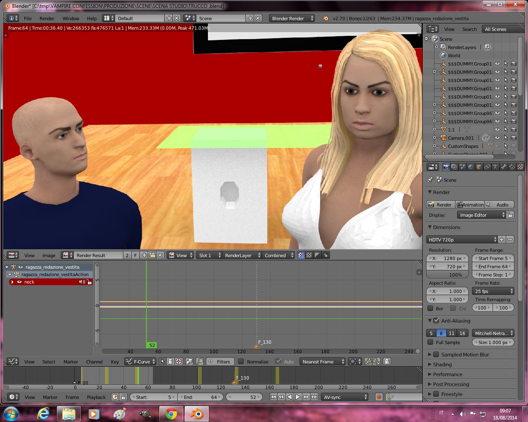The height and width of the screenshot is (422, 528).
Task: Click the pin icon beside Scene
Action: [x=430, y=180]
